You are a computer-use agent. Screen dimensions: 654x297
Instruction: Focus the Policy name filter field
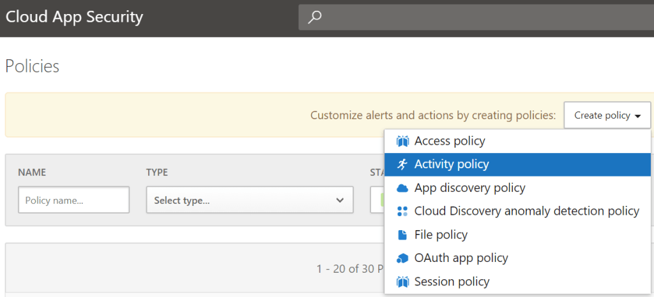point(74,200)
